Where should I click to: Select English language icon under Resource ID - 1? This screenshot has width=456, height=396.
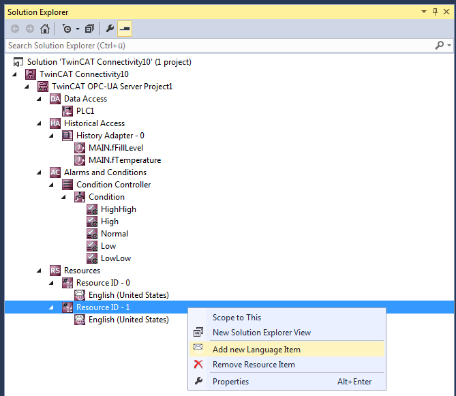(x=79, y=320)
